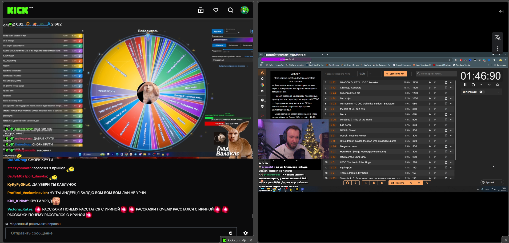Decrease timer using the down chevron

[489, 85]
